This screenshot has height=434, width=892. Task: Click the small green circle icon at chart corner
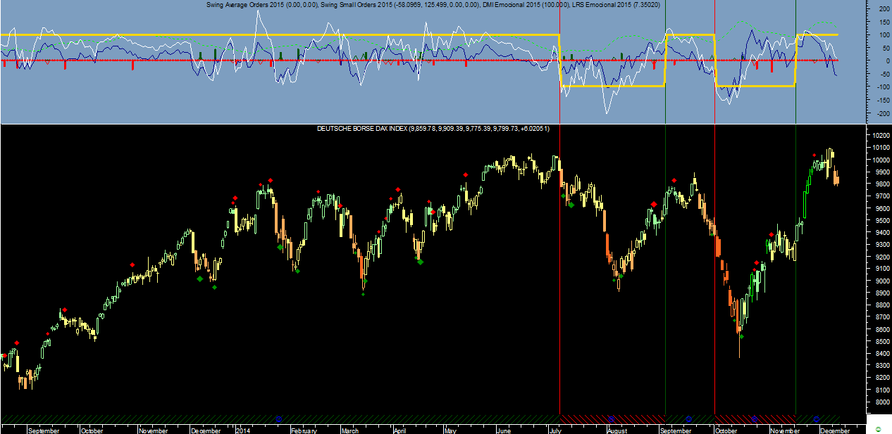point(878,428)
